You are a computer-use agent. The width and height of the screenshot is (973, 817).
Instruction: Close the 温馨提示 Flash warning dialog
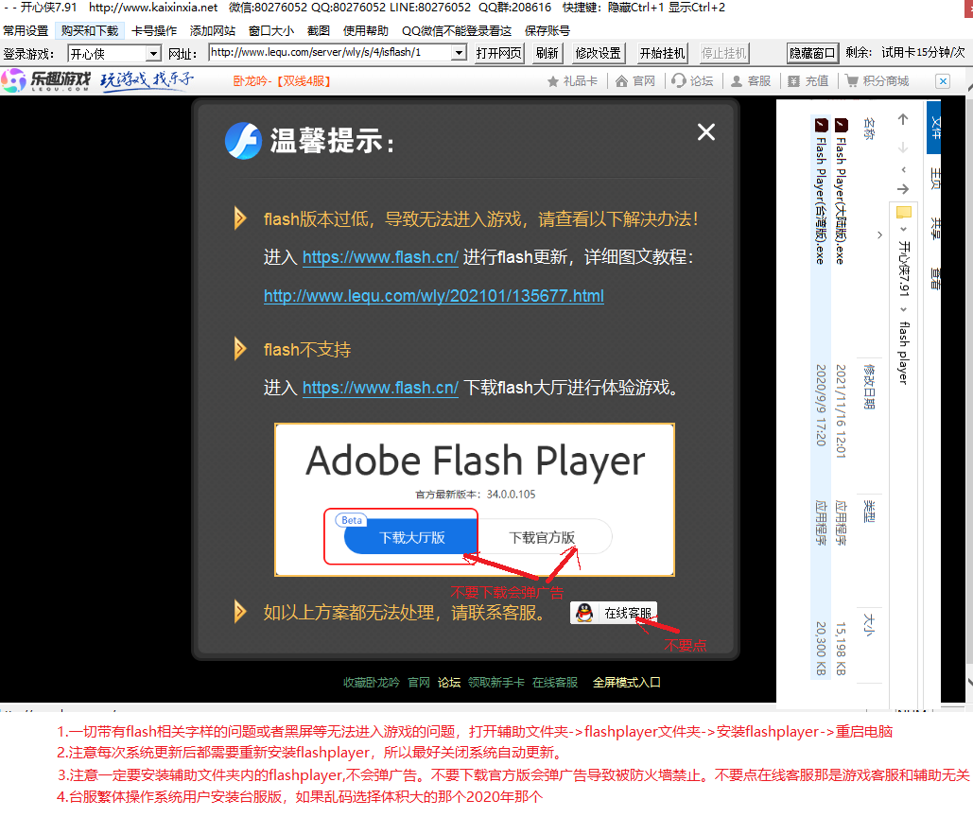[706, 132]
